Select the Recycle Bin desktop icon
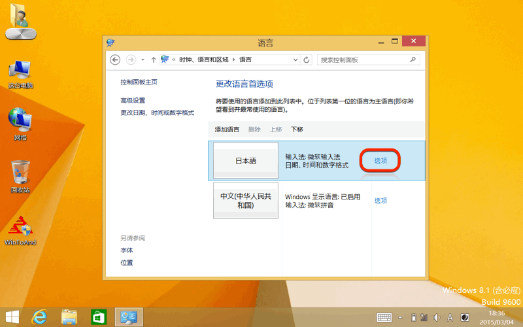Image resolution: width=523 pixels, height=327 pixels. (x=20, y=175)
